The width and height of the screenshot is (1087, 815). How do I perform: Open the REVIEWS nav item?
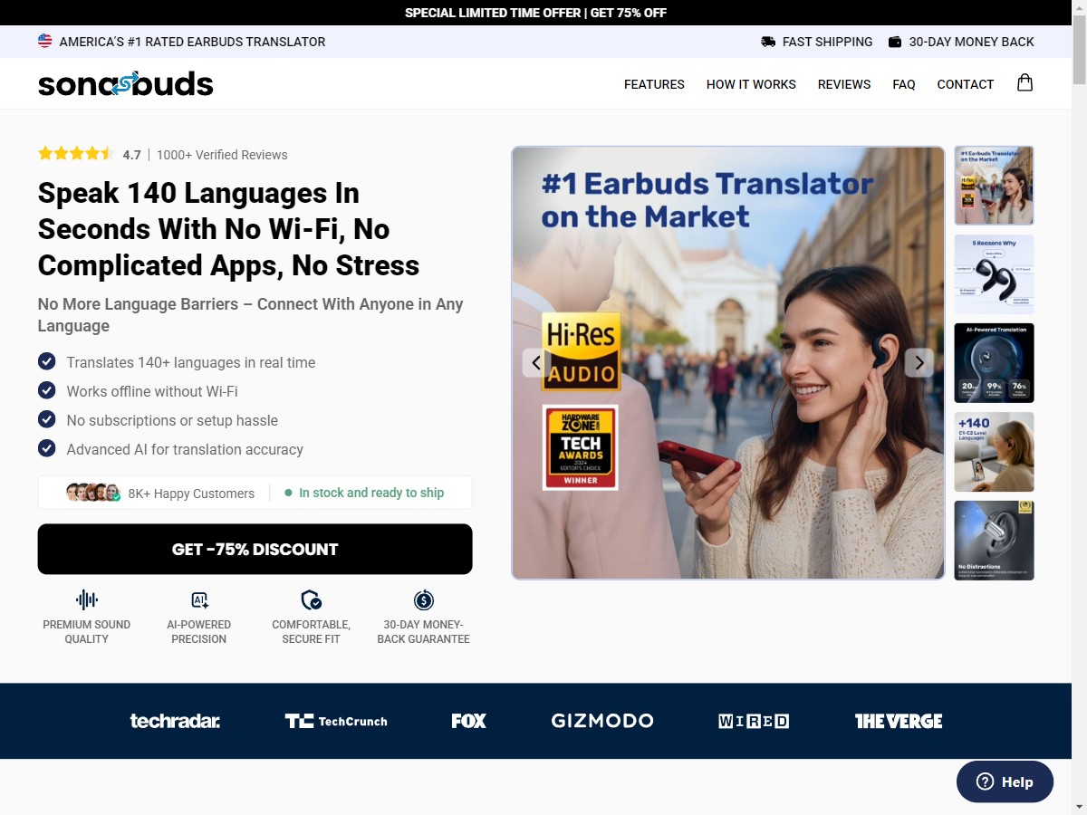click(844, 84)
